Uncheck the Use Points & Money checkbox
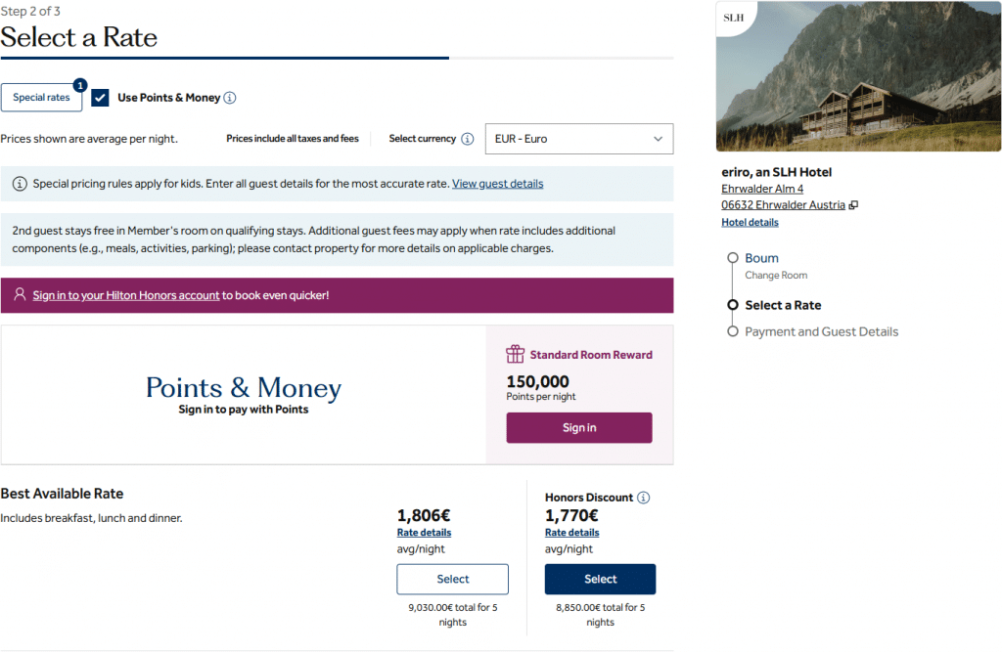The height and width of the screenshot is (652, 1002). coord(100,98)
